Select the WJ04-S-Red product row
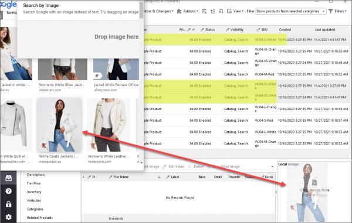This screenshot has height=223, width=352. click(x=246, y=121)
